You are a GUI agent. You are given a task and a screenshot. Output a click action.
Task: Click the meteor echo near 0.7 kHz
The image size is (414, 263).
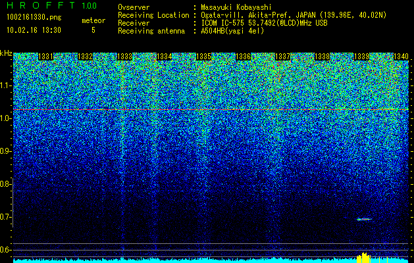[x=364, y=219]
